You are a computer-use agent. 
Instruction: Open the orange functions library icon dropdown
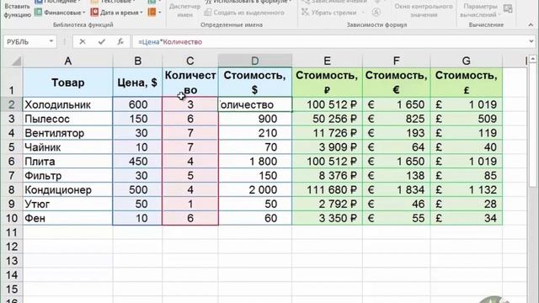click(154, 13)
